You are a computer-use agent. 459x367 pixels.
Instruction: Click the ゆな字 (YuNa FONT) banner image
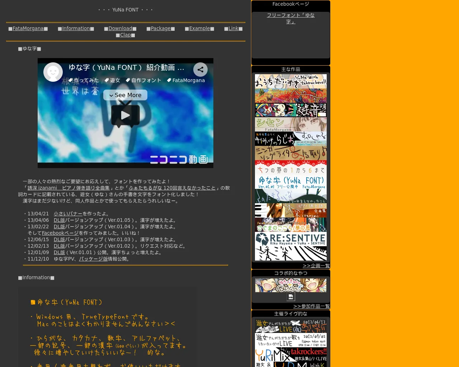[x=290, y=182]
